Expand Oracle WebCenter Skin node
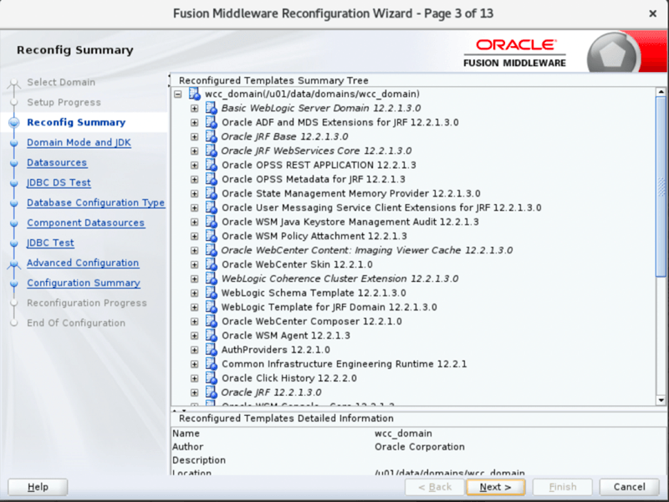The height and width of the screenshot is (502, 669). (x=195, y=264)
